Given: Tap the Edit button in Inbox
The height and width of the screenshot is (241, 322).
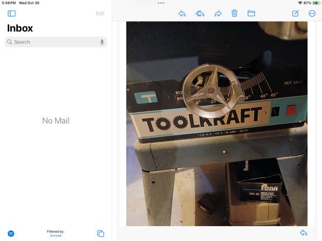Looking at the screenshot, I should [x=100, y=13].
